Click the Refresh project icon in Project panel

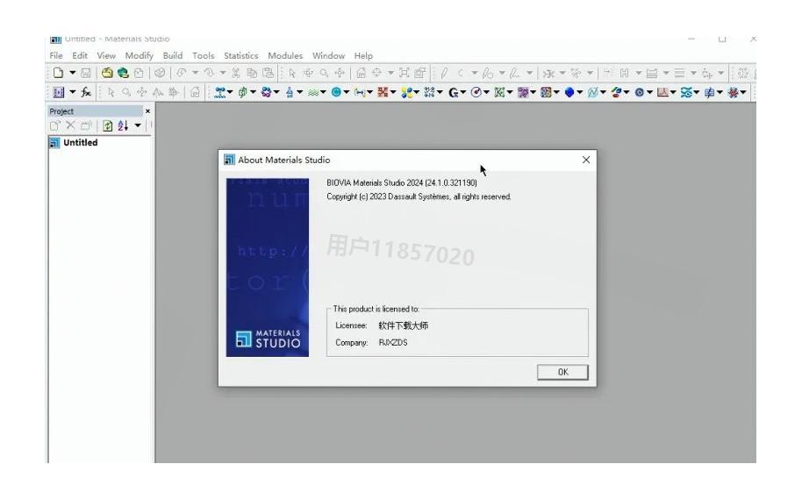click(107, 125)
